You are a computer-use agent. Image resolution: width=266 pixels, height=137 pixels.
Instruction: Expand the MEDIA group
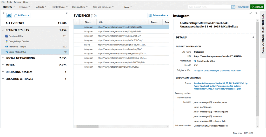pos(3,65)
